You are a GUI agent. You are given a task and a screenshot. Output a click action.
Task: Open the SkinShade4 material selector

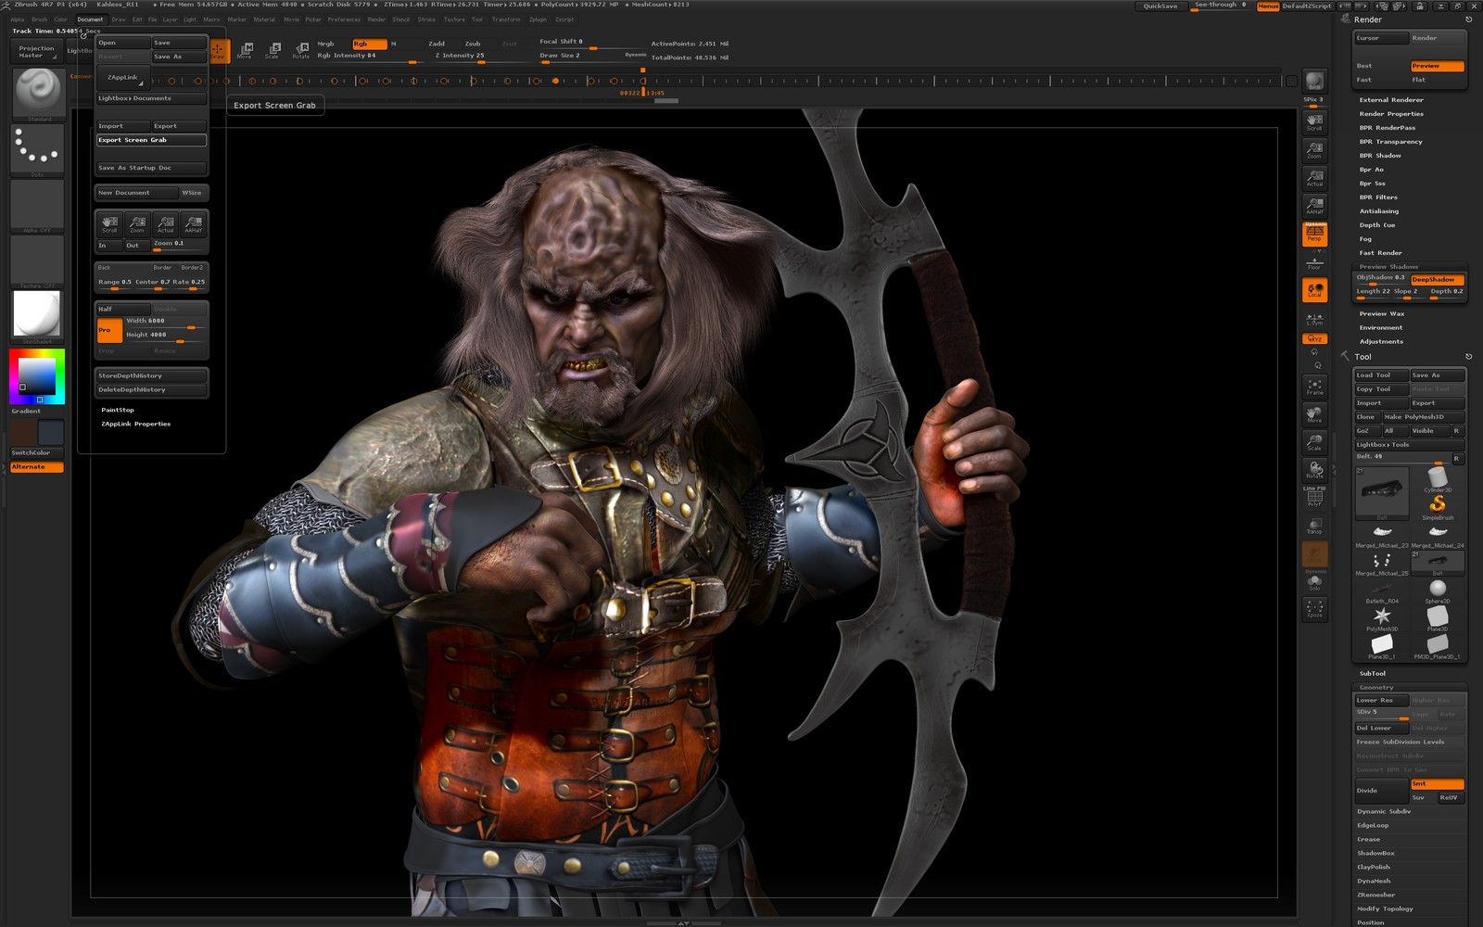tap(37, 315)
